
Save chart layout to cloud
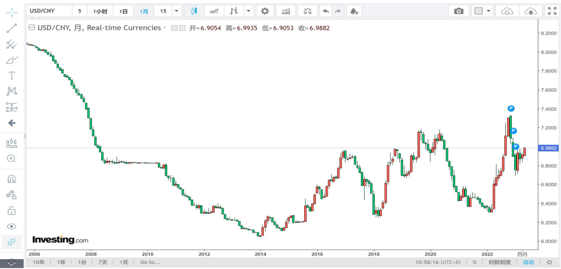point(531,11)
